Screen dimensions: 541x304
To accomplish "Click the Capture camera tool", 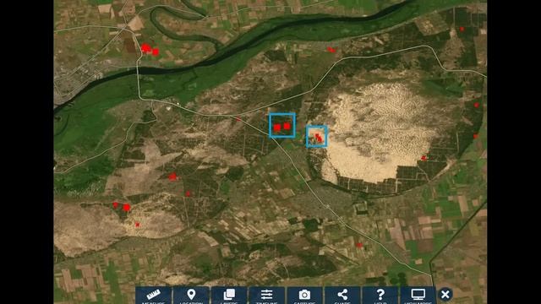I will (x=304, y=296).
